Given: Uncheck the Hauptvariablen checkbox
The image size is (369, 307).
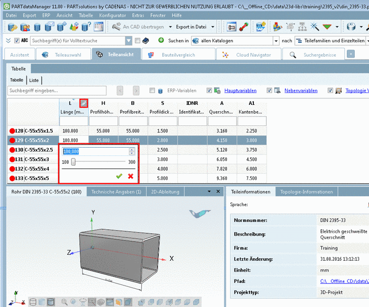Looking at the screenshot, I should point(210,91).
